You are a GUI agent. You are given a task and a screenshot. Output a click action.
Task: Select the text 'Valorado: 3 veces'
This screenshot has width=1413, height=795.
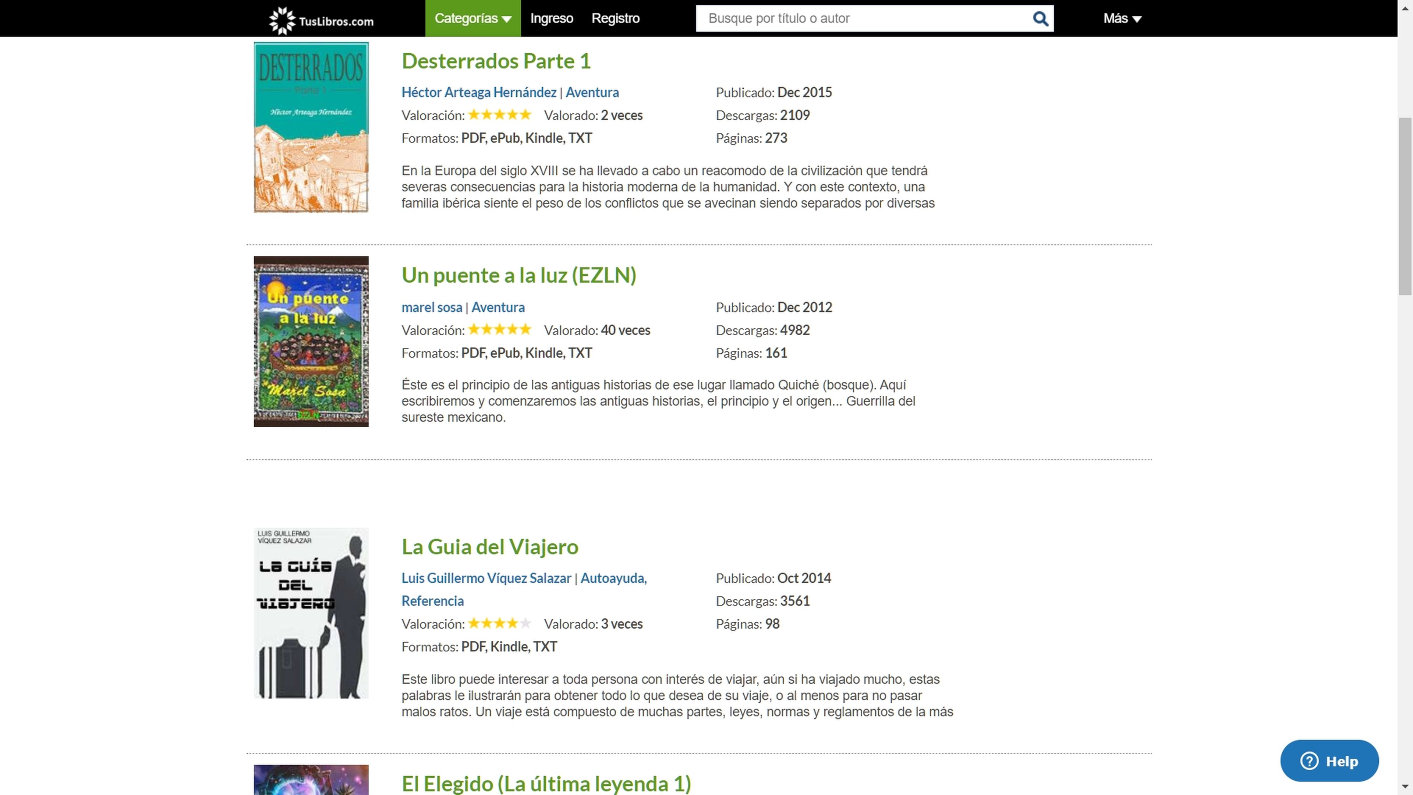pyautogui.click(x=593, y=624)
